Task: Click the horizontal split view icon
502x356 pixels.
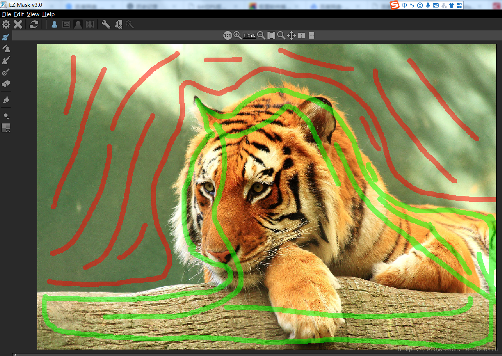Action: (x=312, y=35)
